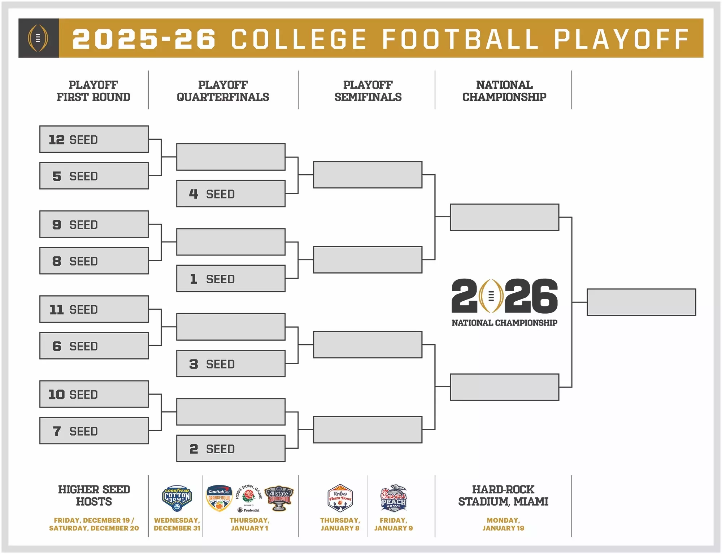The height and width of the screenshot is (554, 722).
Task: Select the 12 SEED bracket box
Action: (94, 139)
